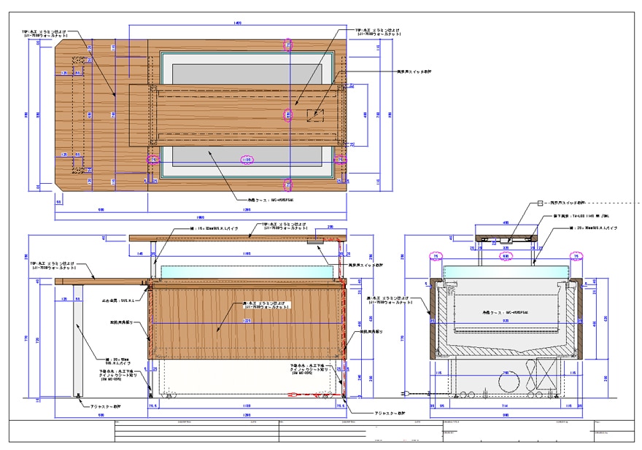Click the square switch symbol in the legend
Viewport: 642px width, 450px height.
(540, 203)
